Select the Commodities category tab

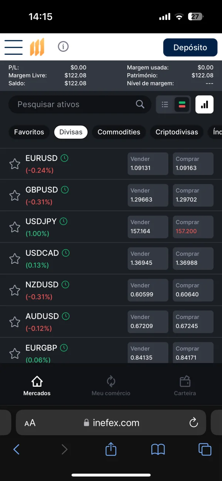[119, 132]
